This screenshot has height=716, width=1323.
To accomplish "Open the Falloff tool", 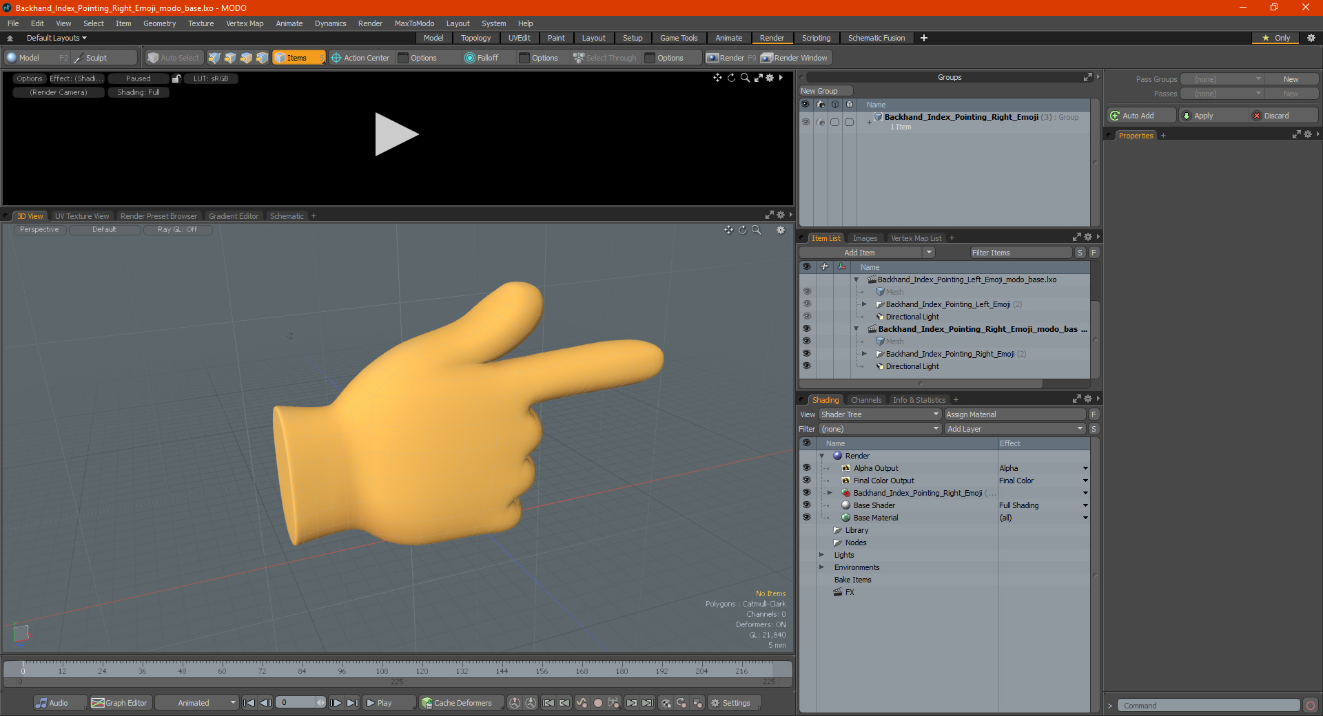I will pyautogui.click(x=482, y=58).
